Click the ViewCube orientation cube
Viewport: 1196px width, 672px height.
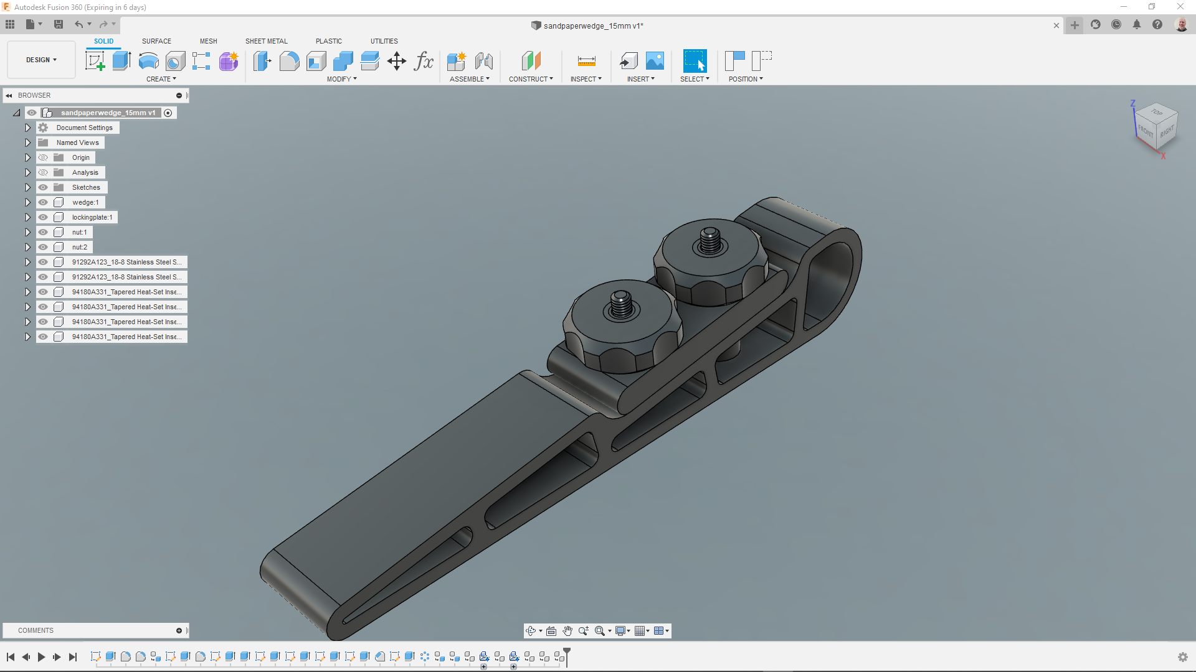[x=1156, y=126]
